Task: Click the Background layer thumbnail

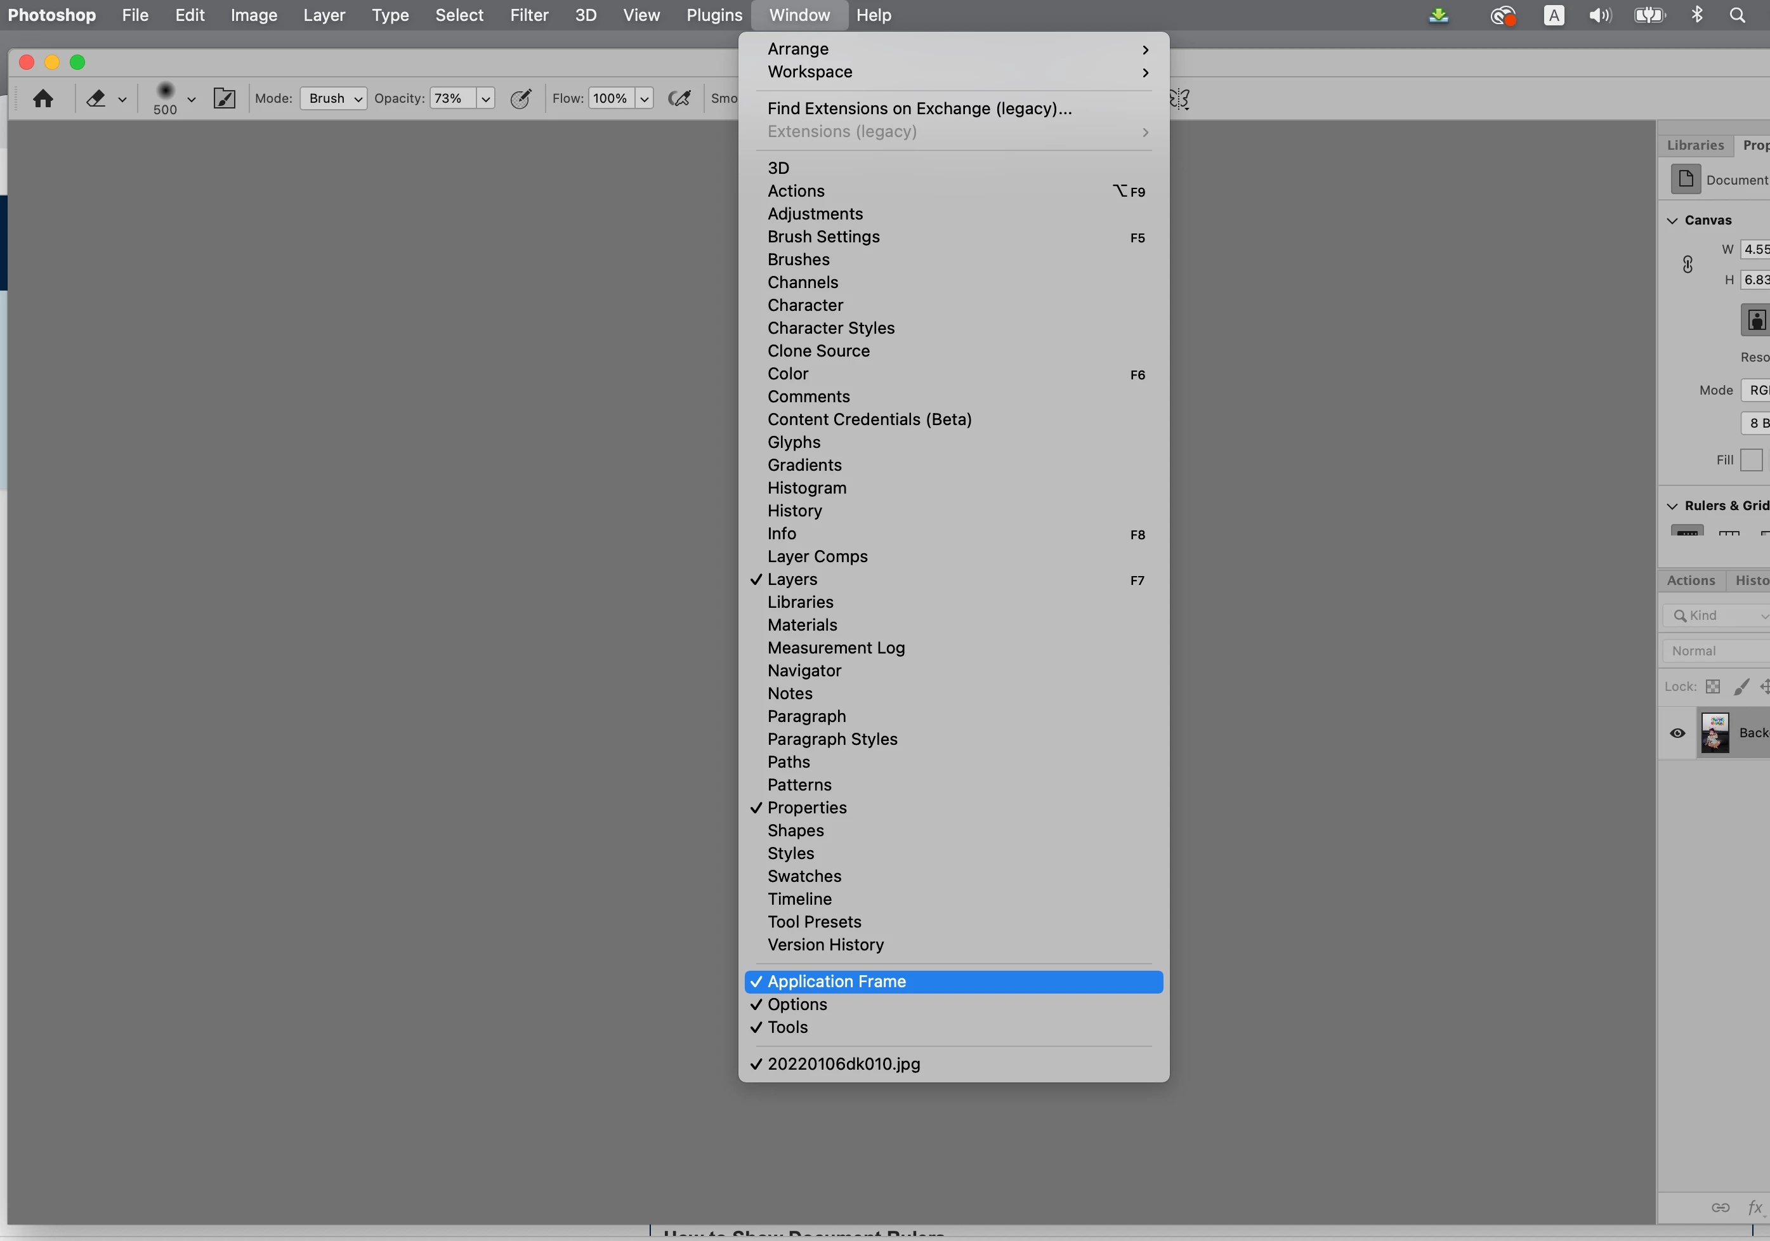Action: [x=1715, y=733]
